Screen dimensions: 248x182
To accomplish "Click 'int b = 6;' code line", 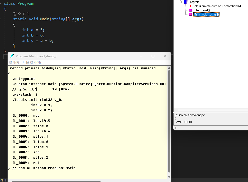I will coord(33,35).
